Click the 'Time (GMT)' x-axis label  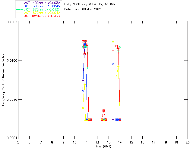pyautogui.click(x=103, y=146)
